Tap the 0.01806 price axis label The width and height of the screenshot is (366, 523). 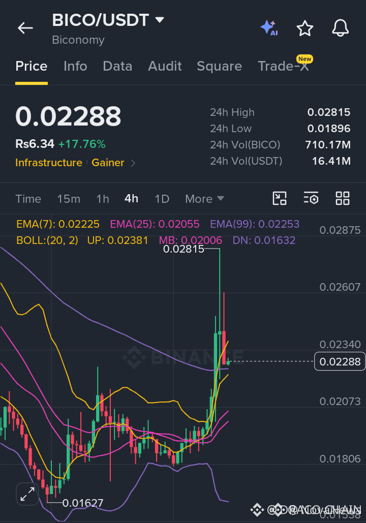[340, 459]
